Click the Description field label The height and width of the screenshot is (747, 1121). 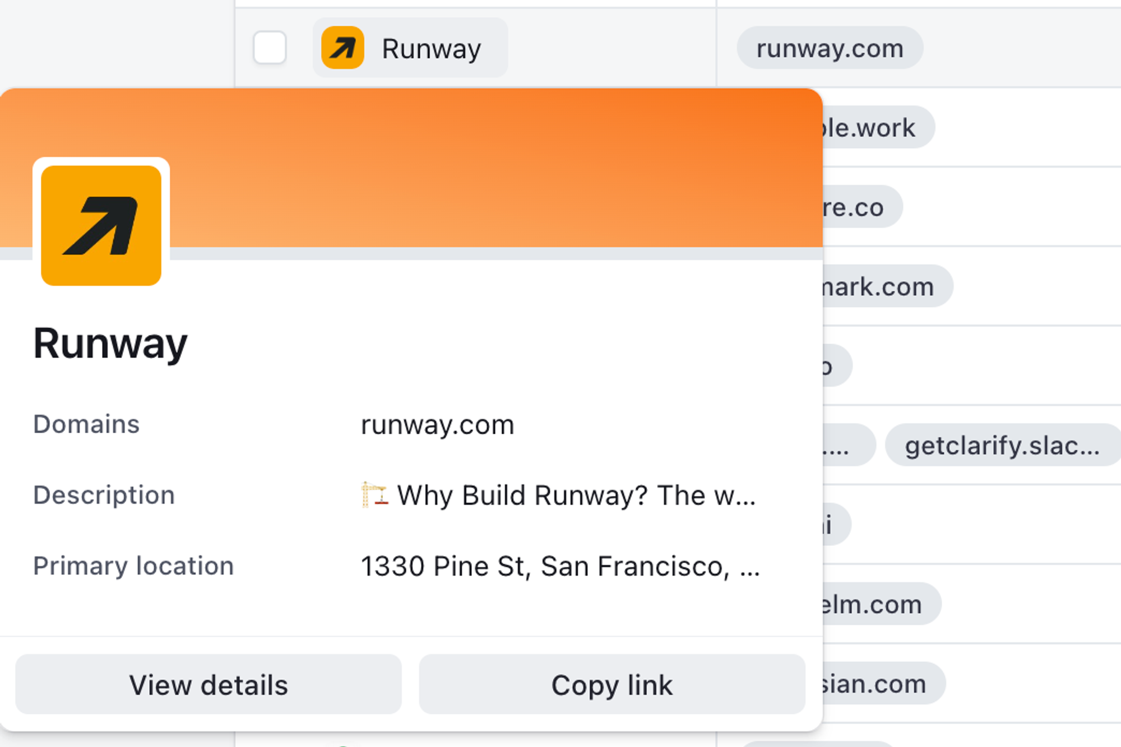[104, 495]
